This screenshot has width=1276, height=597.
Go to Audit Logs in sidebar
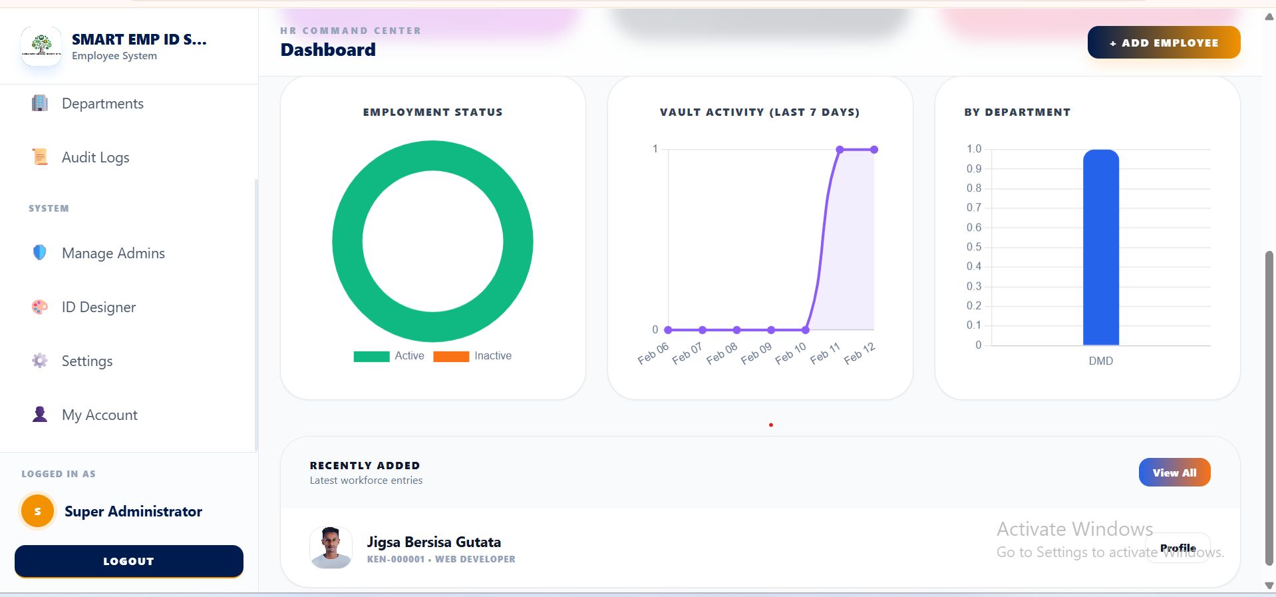pos(95,157)
